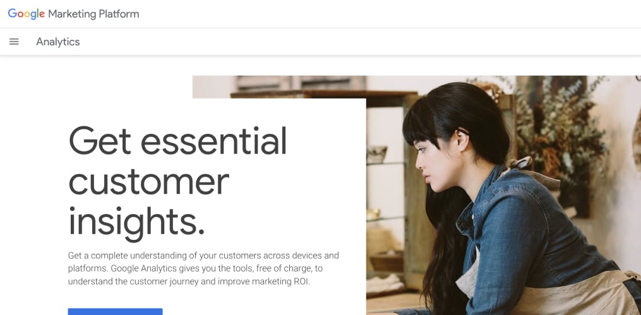Viewport: 641px width, 315px height.
Task: Click the colorful Google logo
Action: [26, 14]
